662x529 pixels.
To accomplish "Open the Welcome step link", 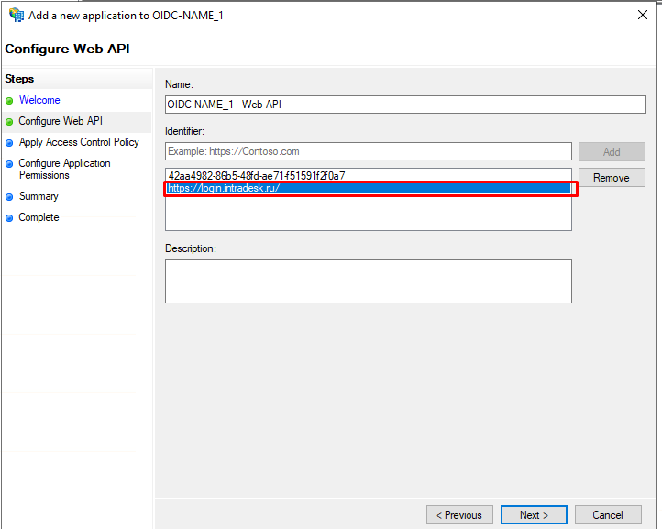I will [39, 100].
